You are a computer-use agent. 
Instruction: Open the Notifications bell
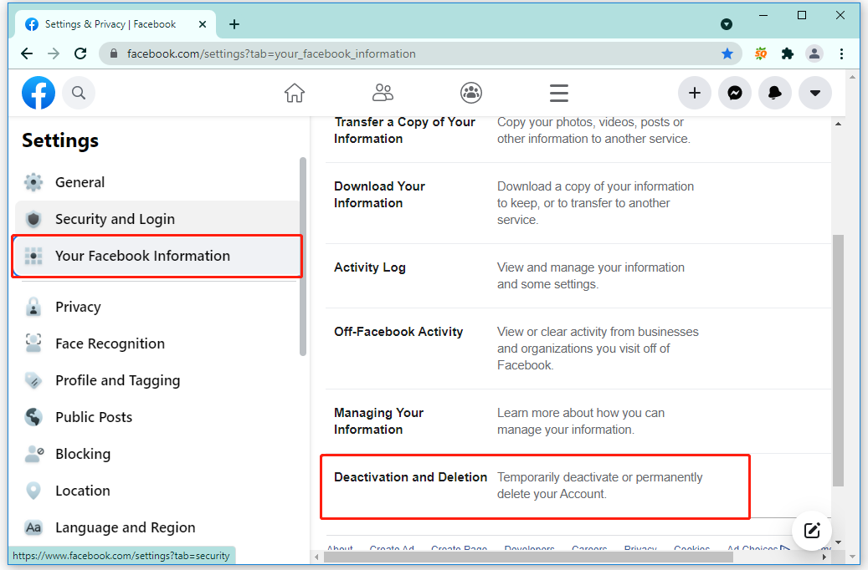tap(775, 93)
